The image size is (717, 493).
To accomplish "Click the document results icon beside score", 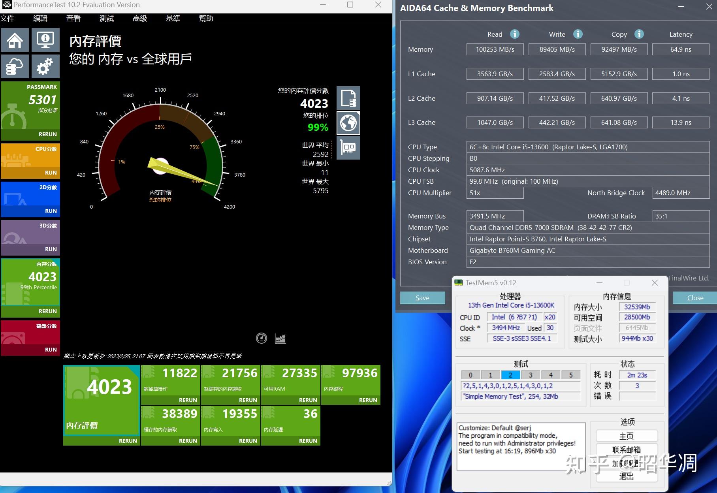I will point(348,98).
